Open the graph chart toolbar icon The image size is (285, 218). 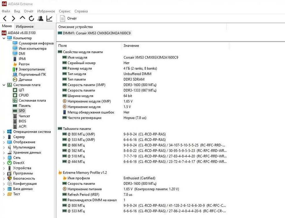50,18
